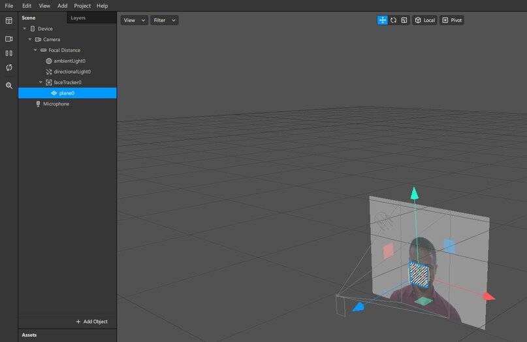This screenshot has height=342, width=527.
Task: Collapse the faceTracker0 node arrow
Action: (40, 82)
